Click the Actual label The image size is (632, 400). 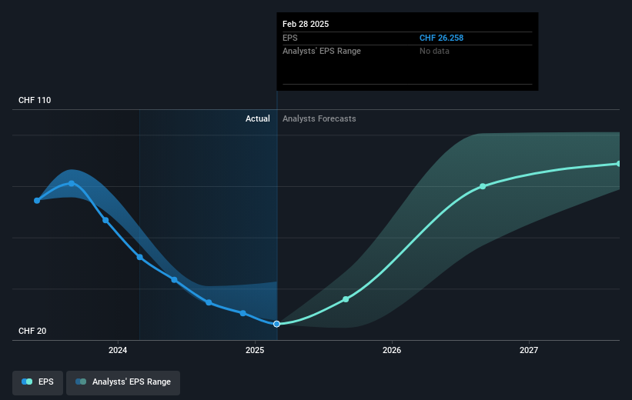pos(258,118)
